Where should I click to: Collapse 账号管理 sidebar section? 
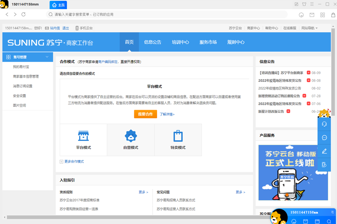(x=28, y=57)
